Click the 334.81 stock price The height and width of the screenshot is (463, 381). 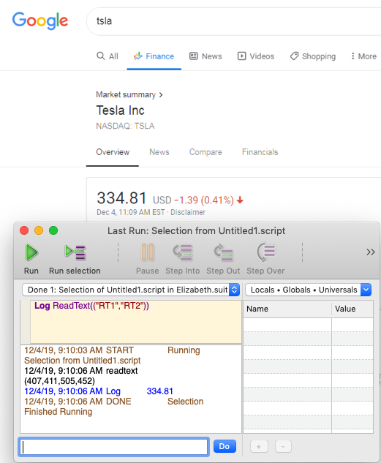point(121,197)
